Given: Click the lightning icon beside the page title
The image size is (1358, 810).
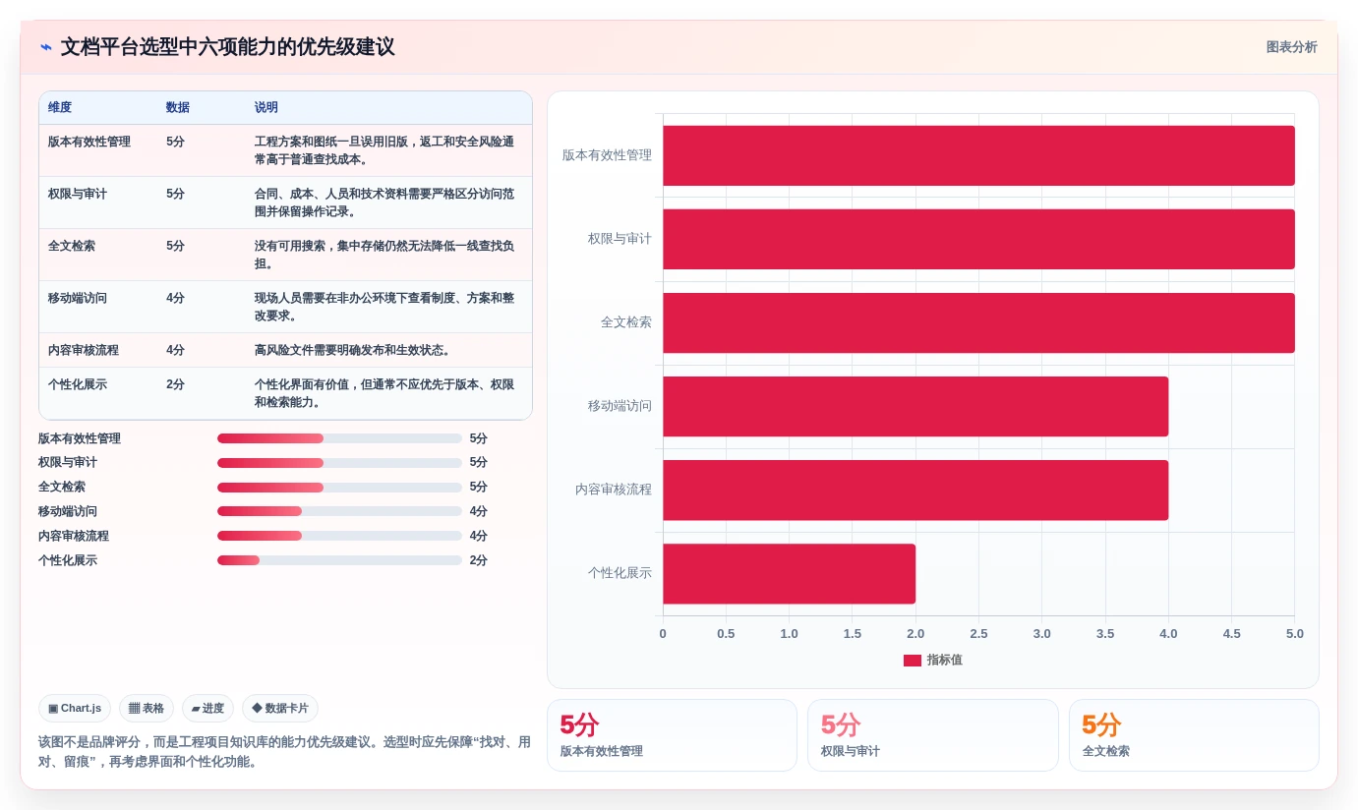Looking at the screenshot, I should (46, 47).
